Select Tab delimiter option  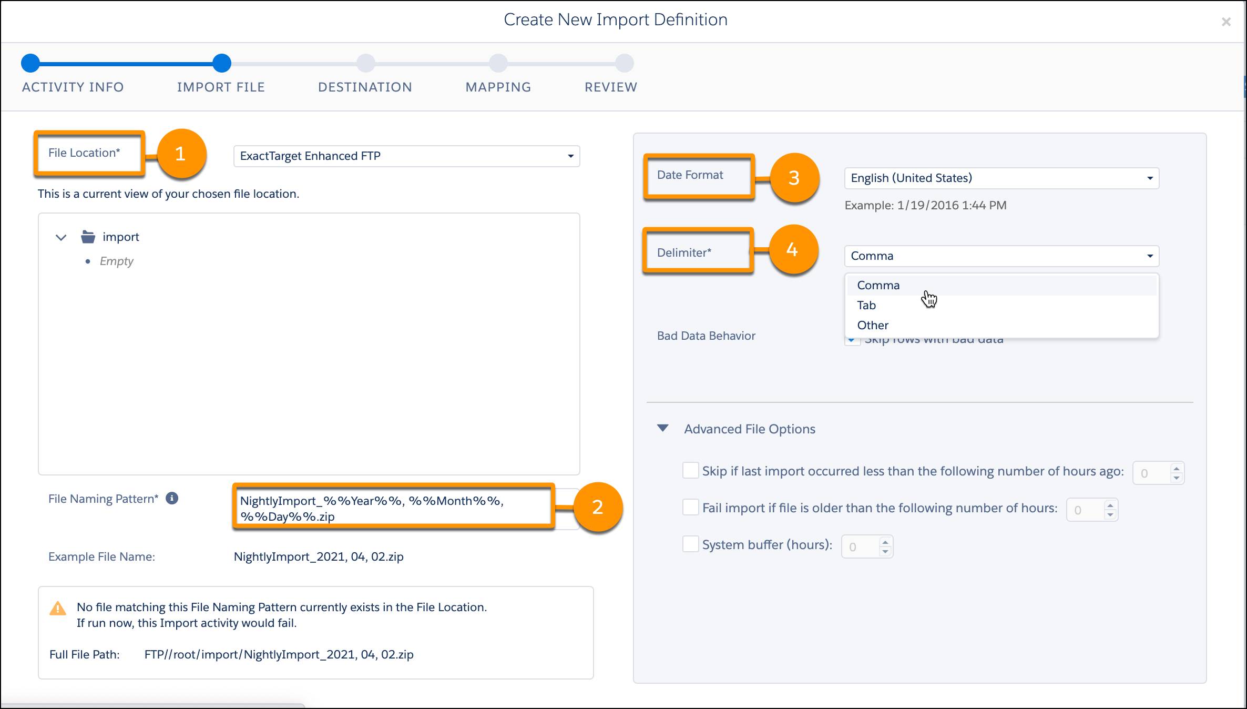pyautogui.click(x=866, y=305)
